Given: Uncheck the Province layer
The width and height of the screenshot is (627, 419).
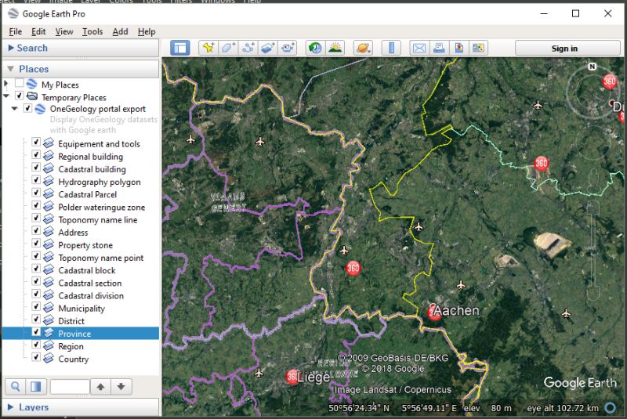Looking at the screenshot, I should [x=36, y=332].
